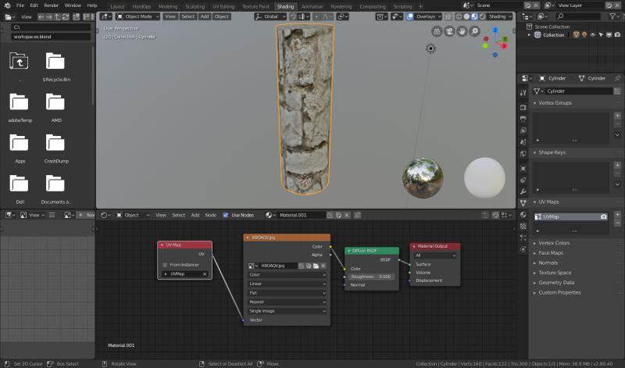Open the Texture properties checker icon
This screenshot has height=368, width=625.
523,226
